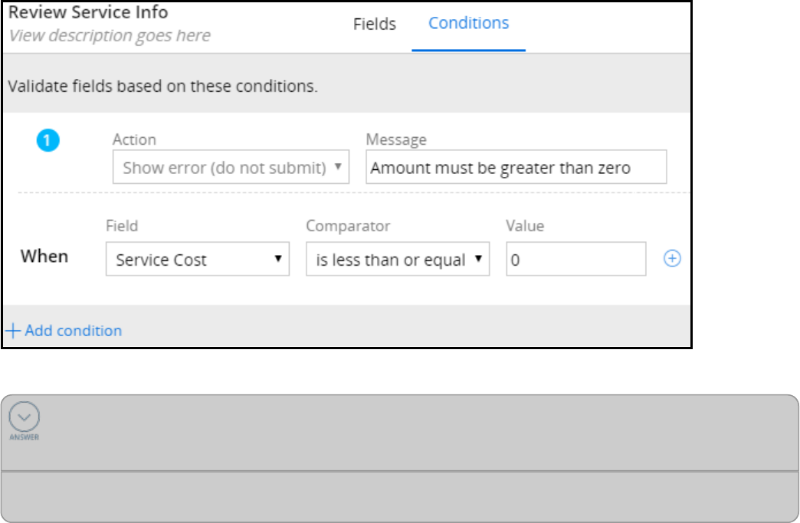Open the Service Cost field dropdown
Image resolution: width=800 pixels, height=523 pixels.
(x=197, y=260)
